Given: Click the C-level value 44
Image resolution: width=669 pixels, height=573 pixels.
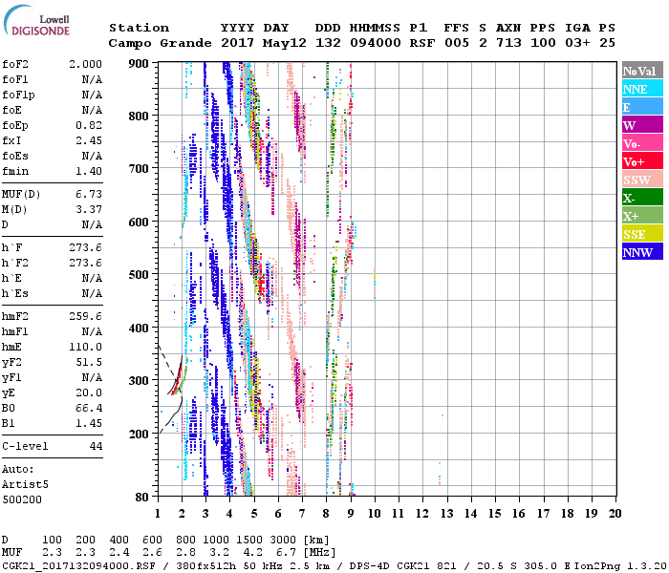Looking at the screenshot, I should point(96,446).
